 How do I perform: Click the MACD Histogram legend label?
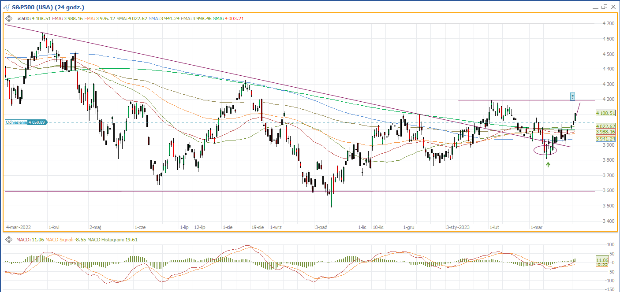click(x=108, y=239)
